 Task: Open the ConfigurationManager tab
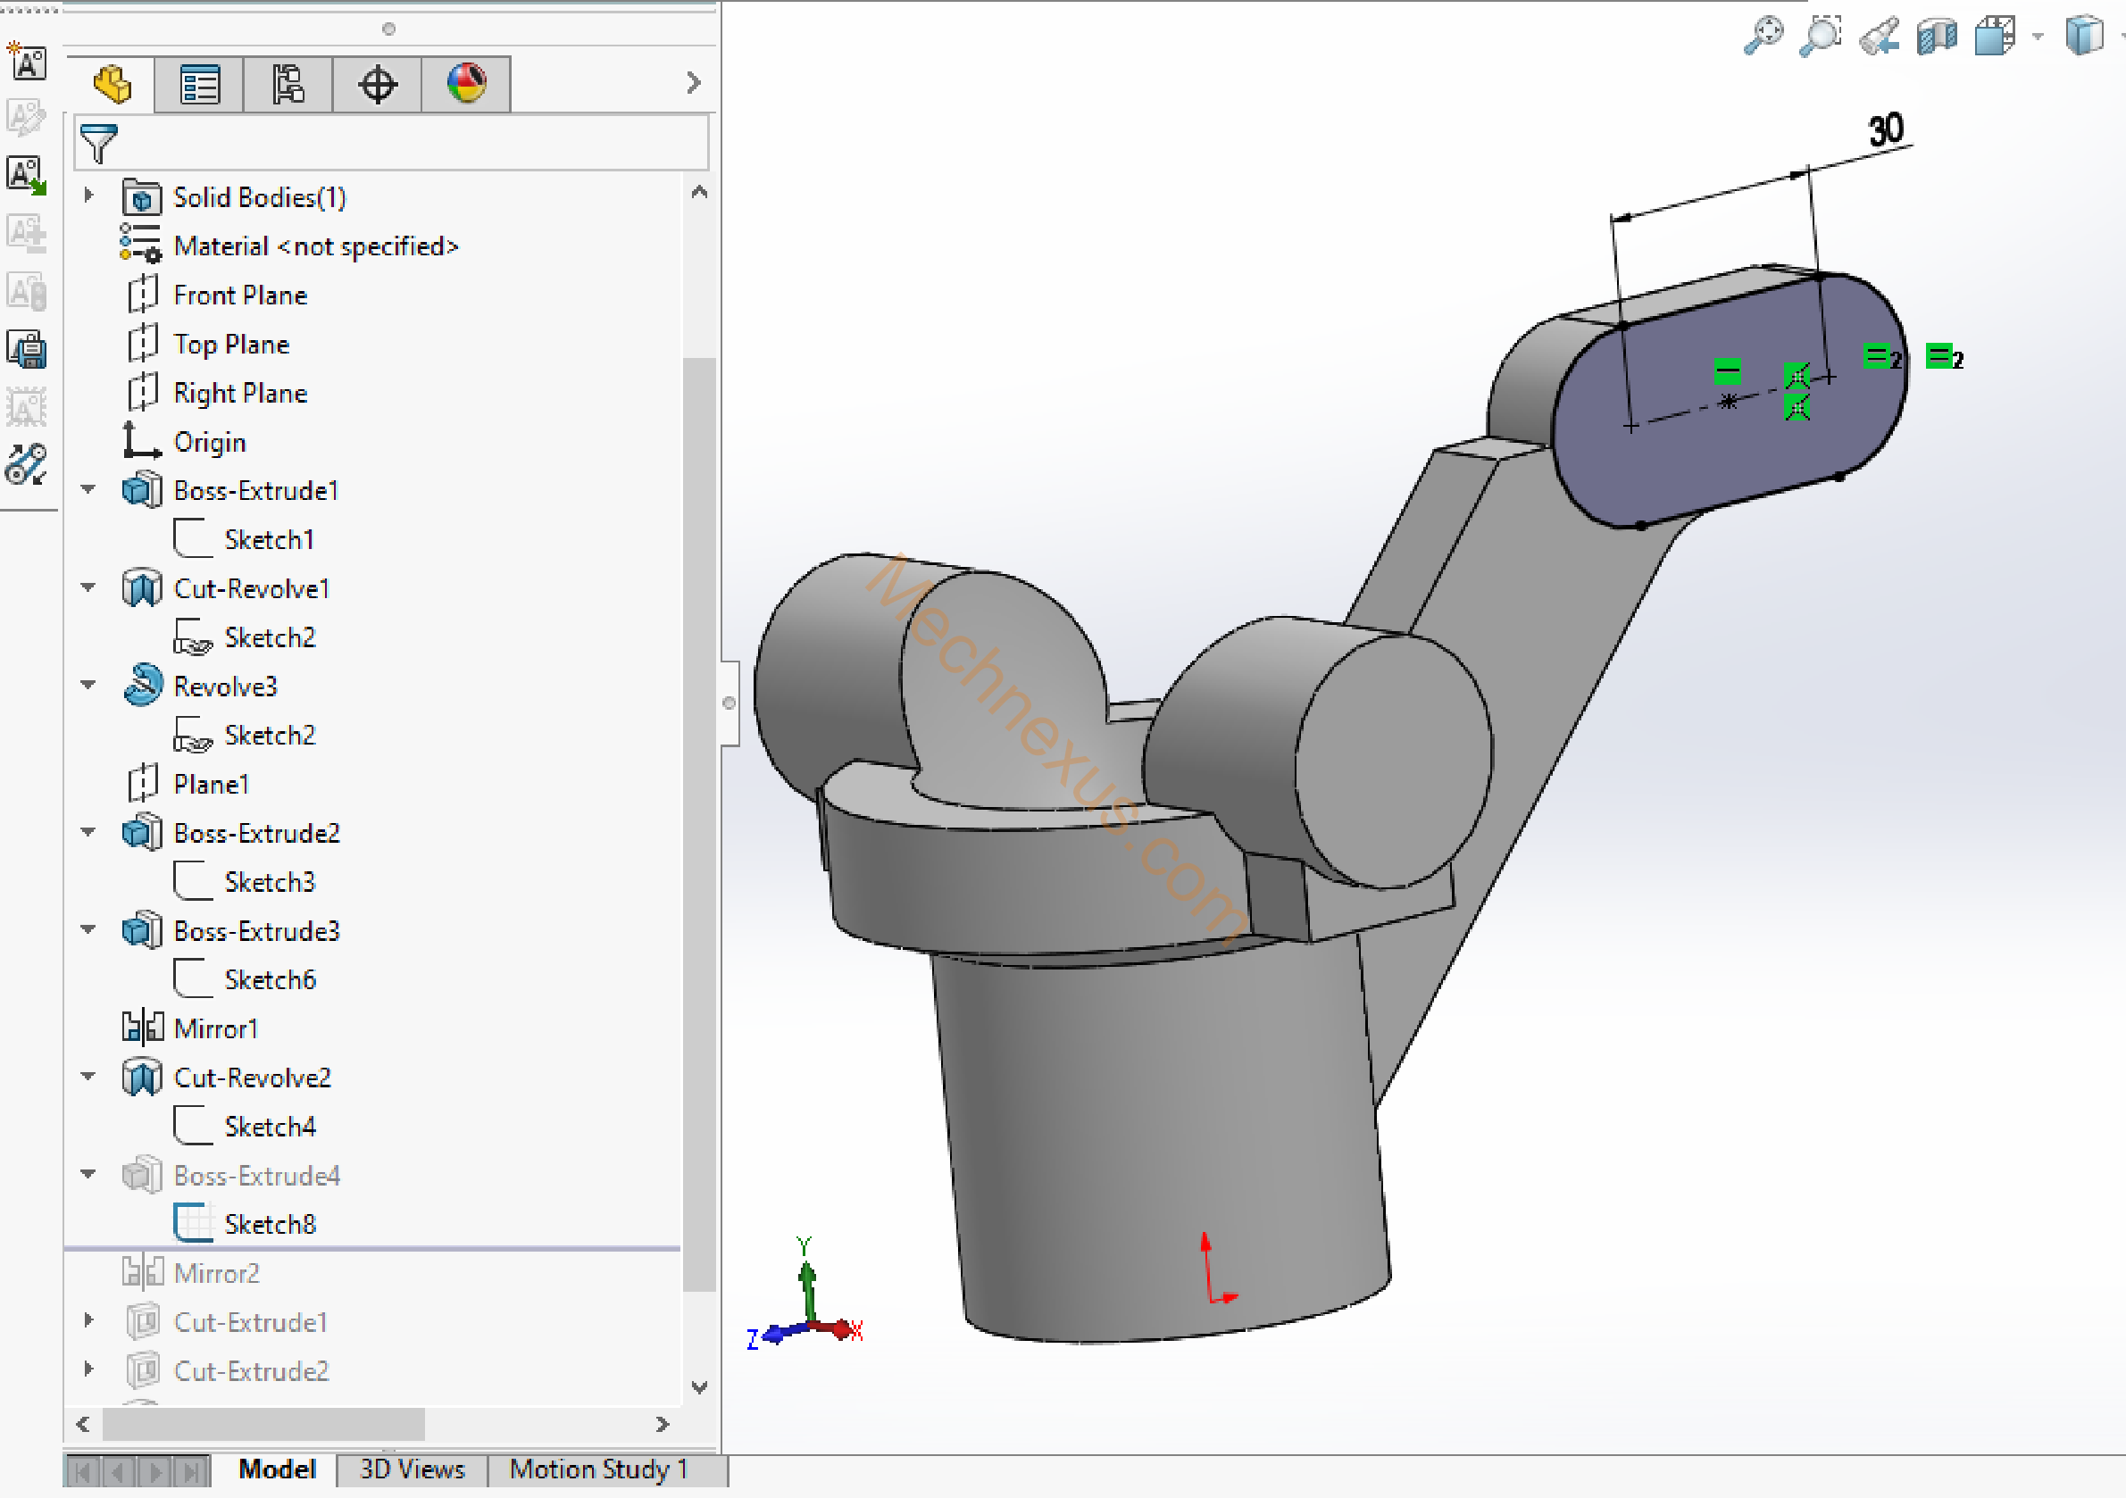[x=288, y=85]
